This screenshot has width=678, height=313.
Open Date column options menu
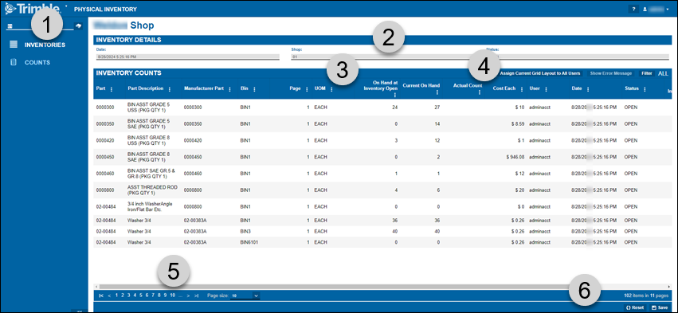click(588, 89)
